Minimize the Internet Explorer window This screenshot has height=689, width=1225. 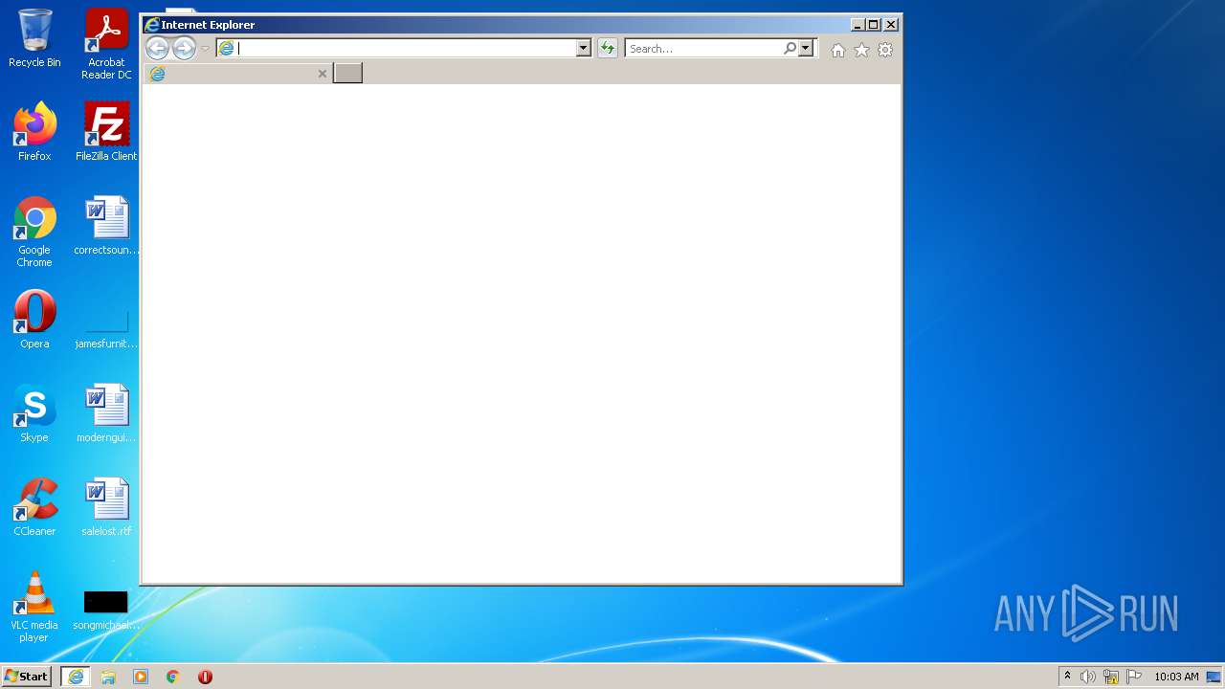pyautogui.click(x=857, y=25)
